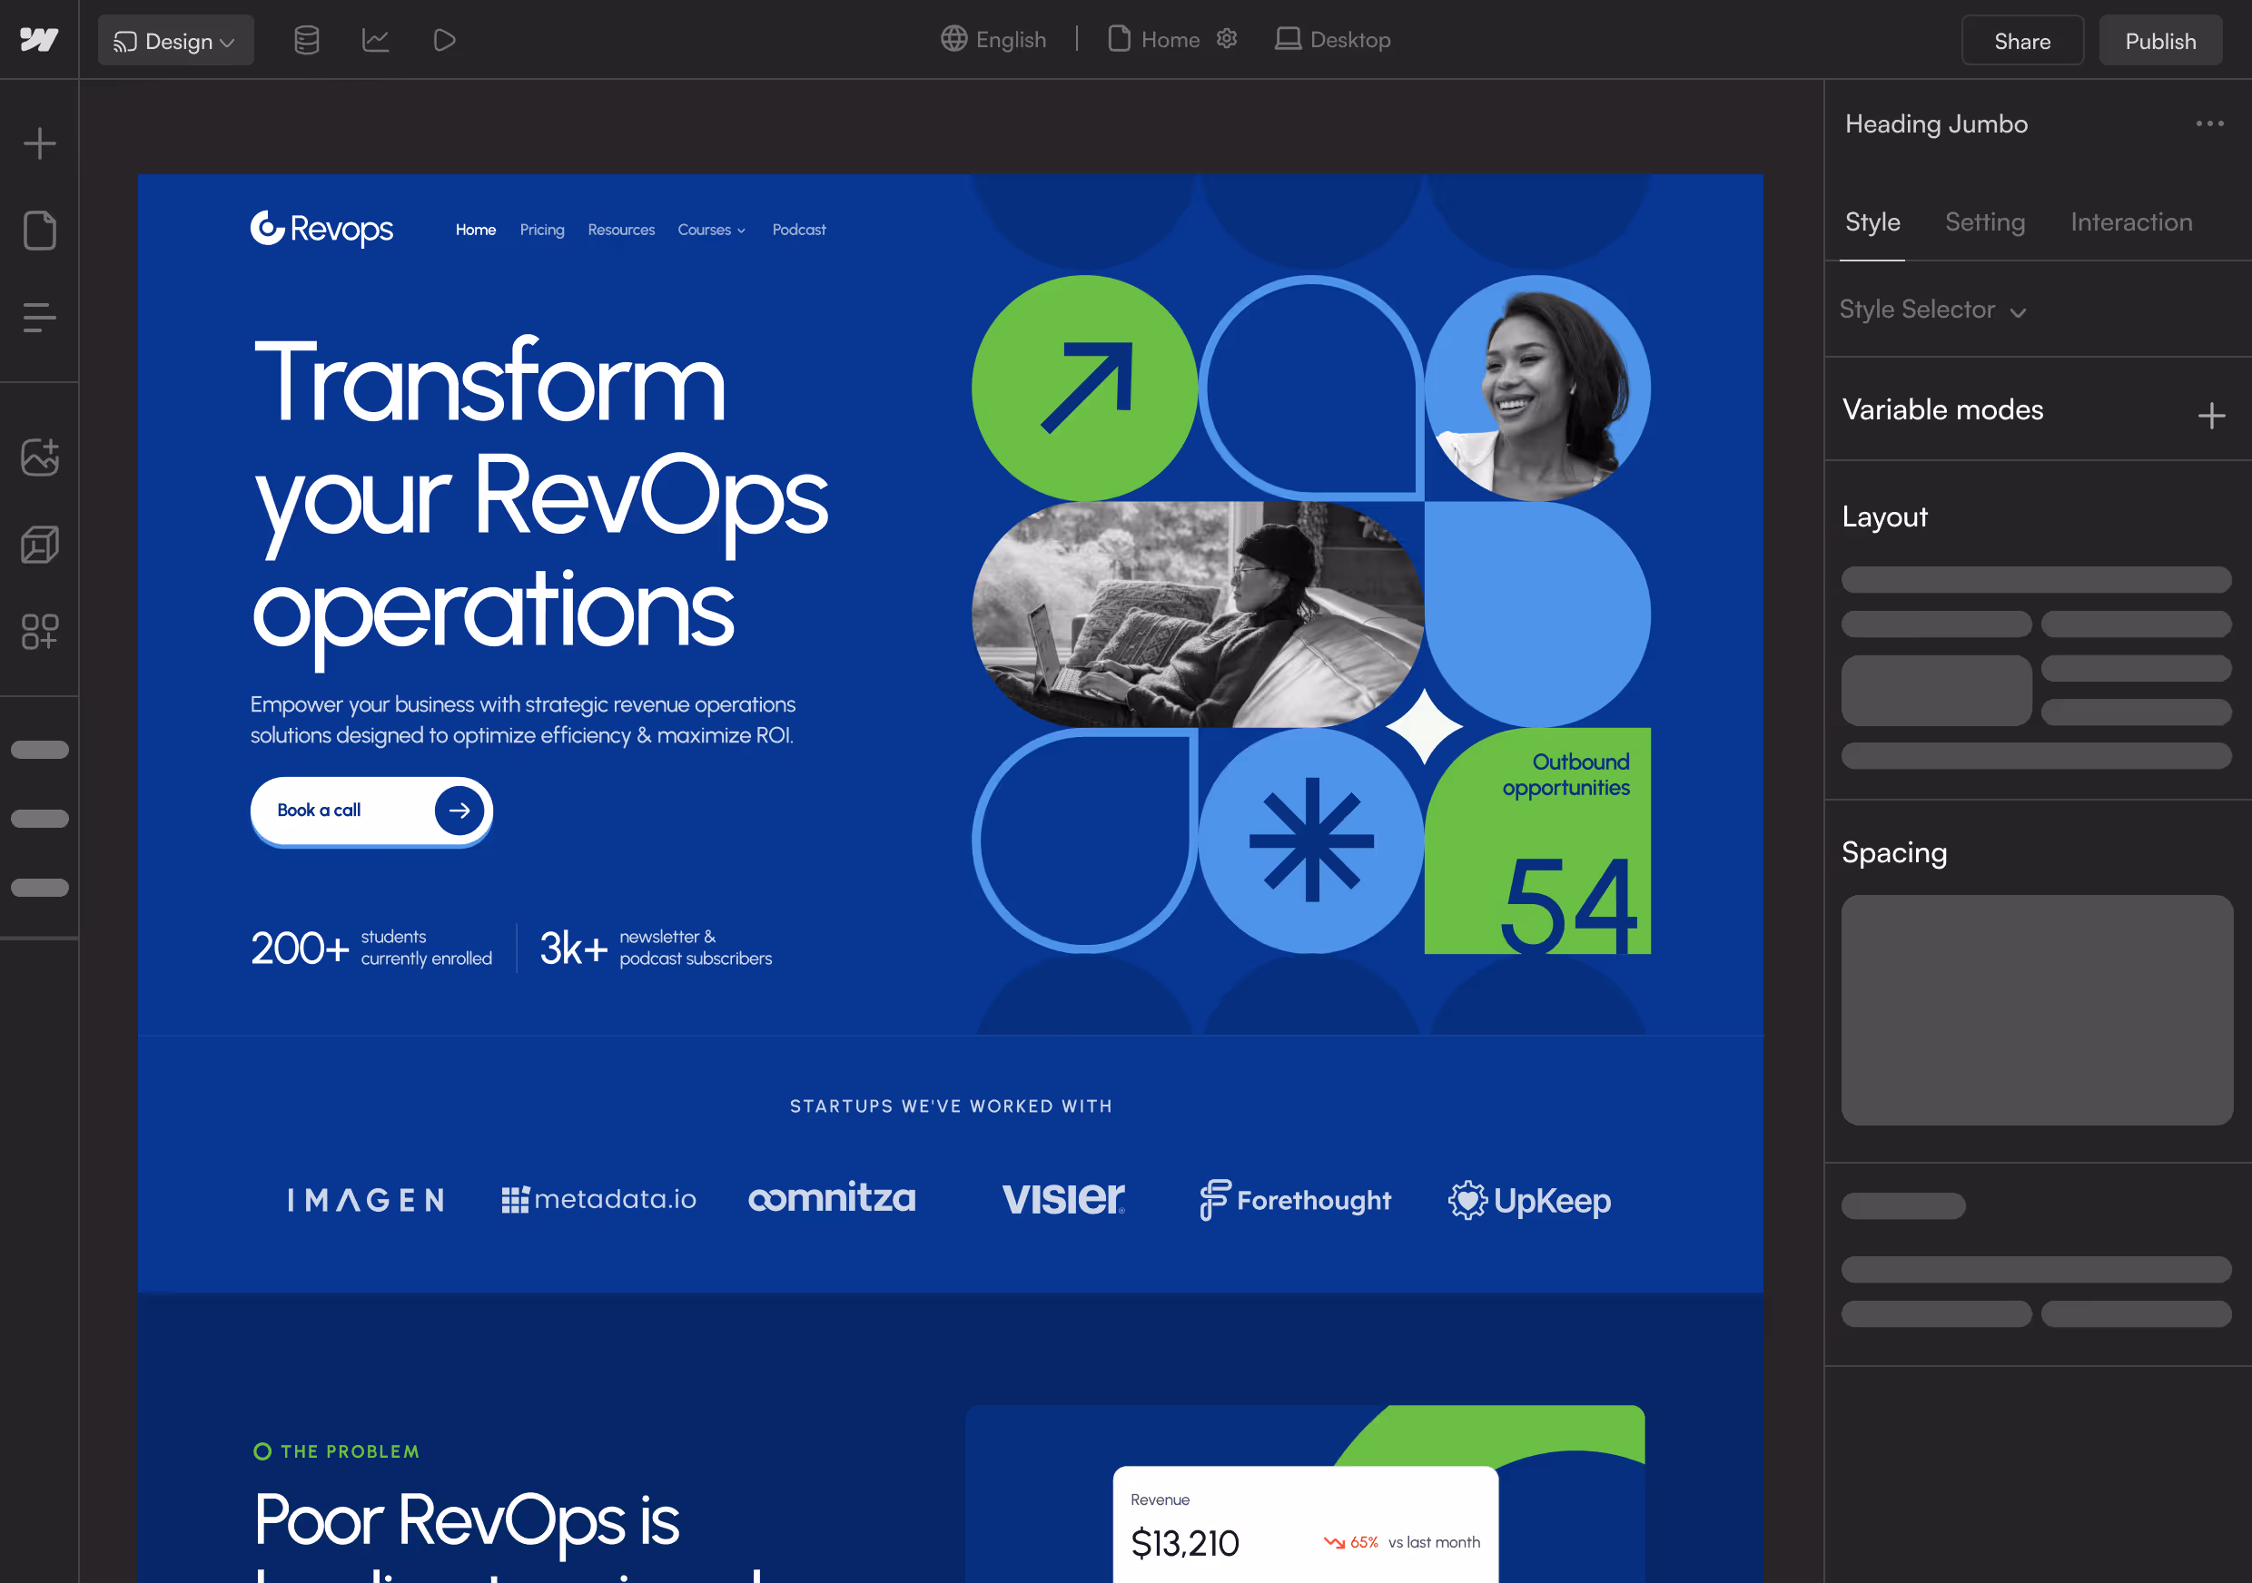Screen dimensions: 2252x1583
Task: Switch to the Interaction tab
Action: 2130,222
